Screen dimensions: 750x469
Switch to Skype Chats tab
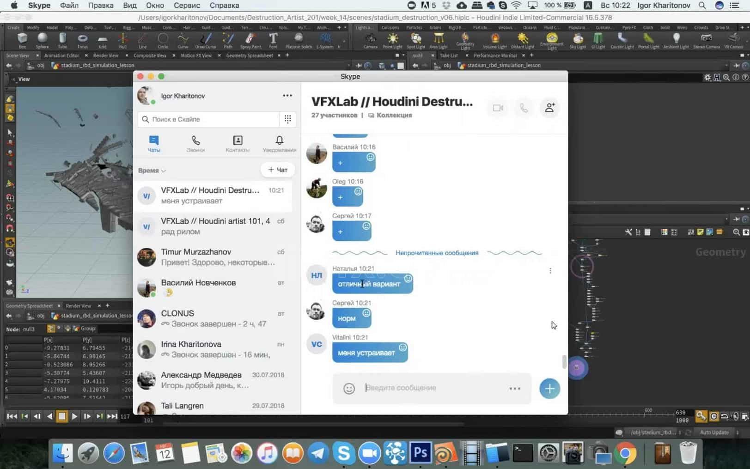(154, 144)
